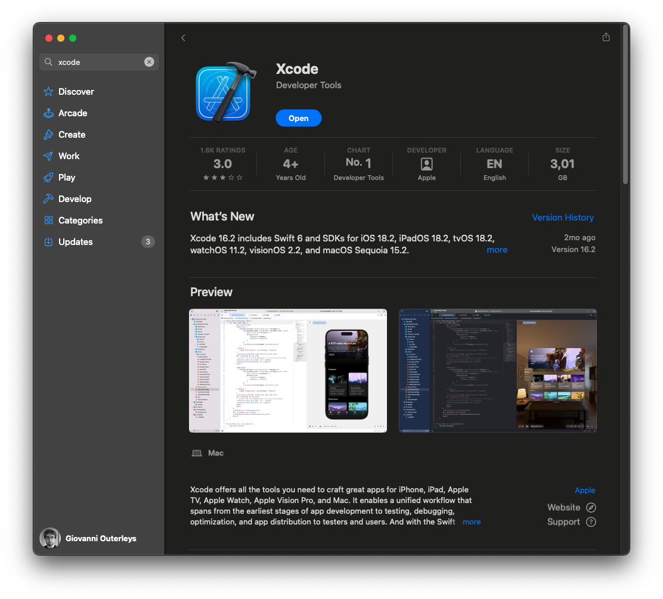Focus the search field containing xcode
663x599 pixels.
pyautogui.click(x=99, y=62)
